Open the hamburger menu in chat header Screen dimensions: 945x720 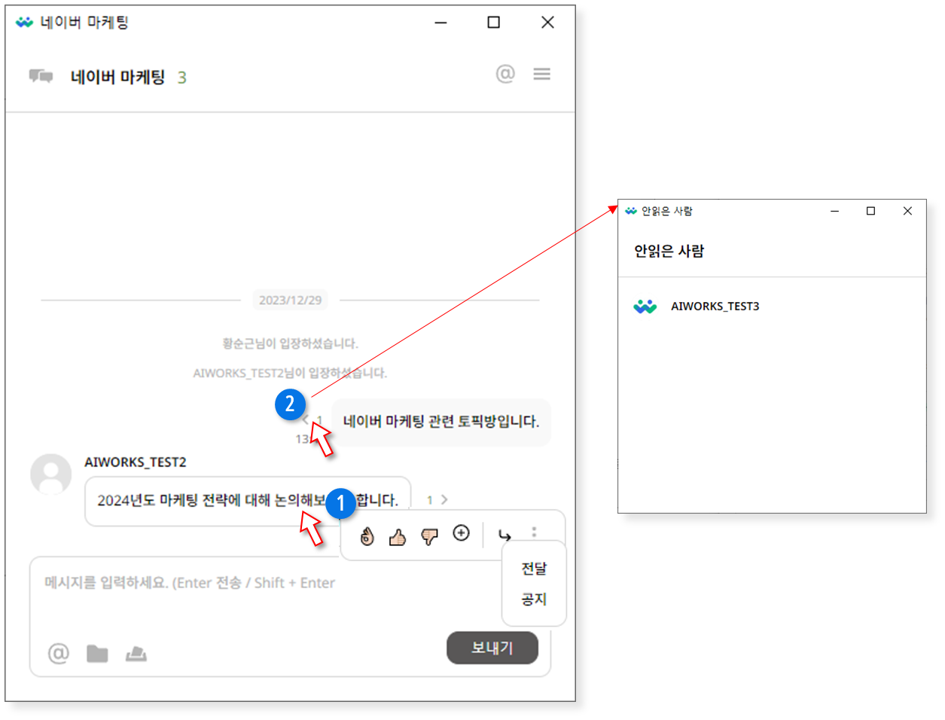(542, 74)
